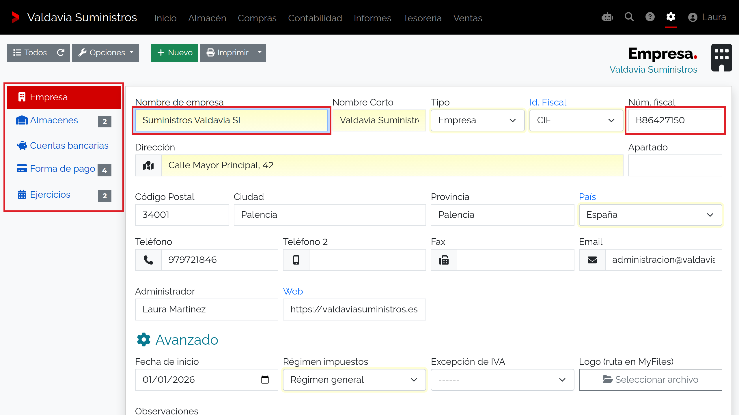Follow the Web label link
The height and width of the screenshot is (415, 739).
coord(293,291)
